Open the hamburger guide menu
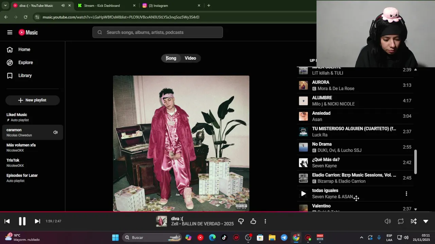This screenshot has height=244, width=435. [10, 32]
